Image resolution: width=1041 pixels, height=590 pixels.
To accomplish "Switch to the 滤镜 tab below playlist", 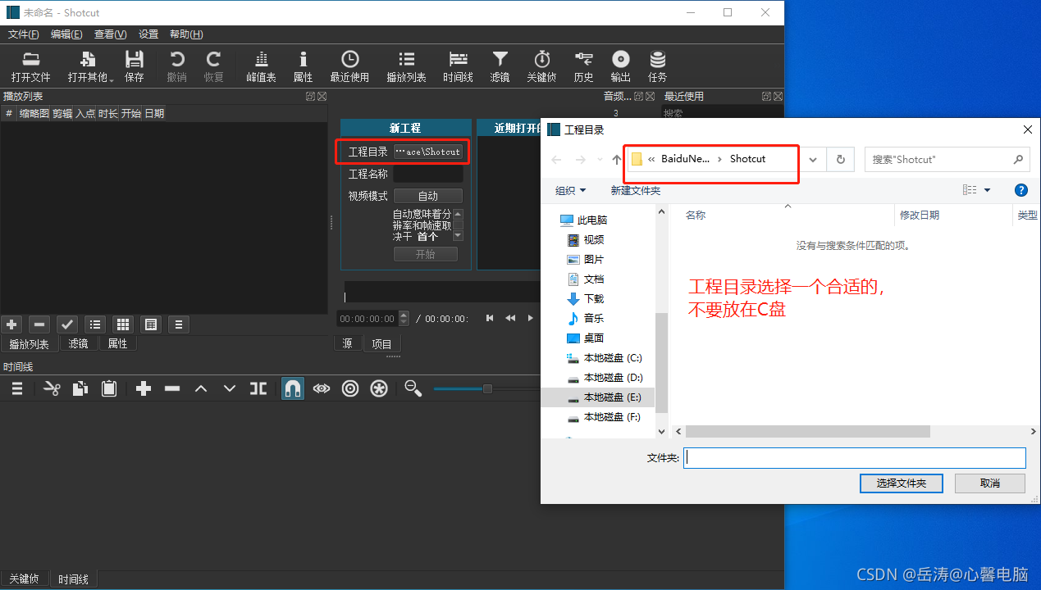I will (x=78, y=343).
